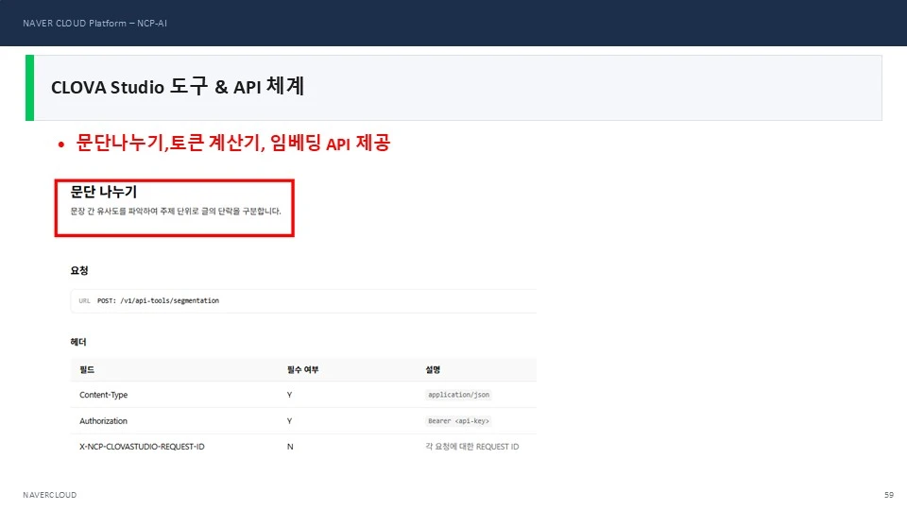Click the '헤더' section heading
Screen dimensions: 907x510
click(x=78, y=342)
